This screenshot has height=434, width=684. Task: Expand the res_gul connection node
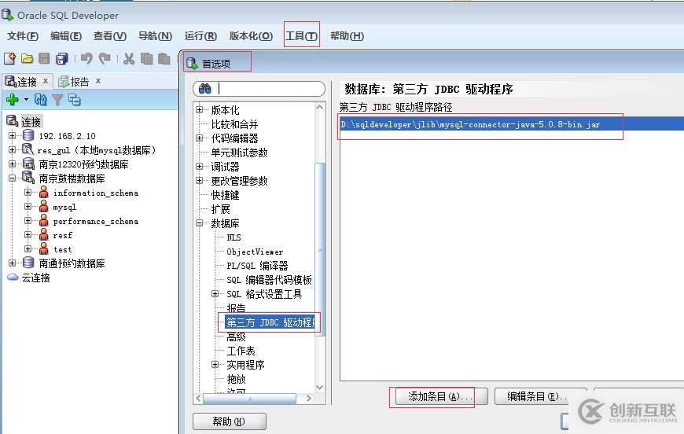pyautogui.click(x=13, y=149)
